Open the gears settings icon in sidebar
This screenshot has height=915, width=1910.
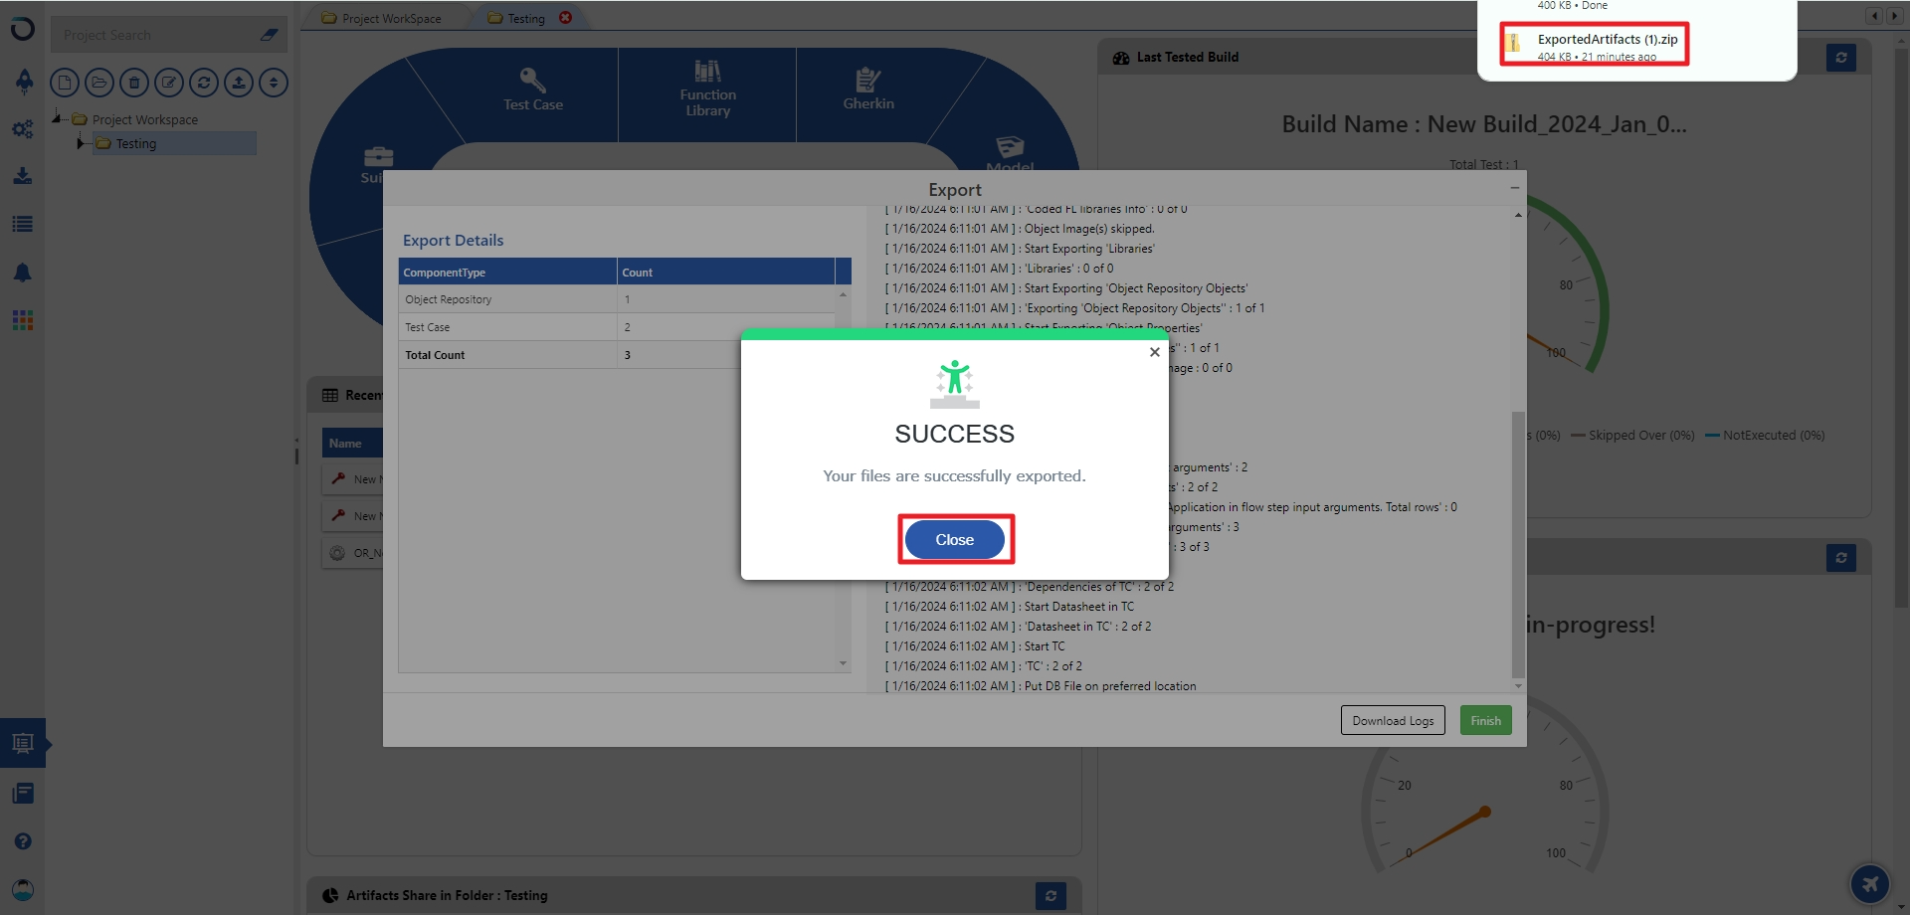[23, 129]
